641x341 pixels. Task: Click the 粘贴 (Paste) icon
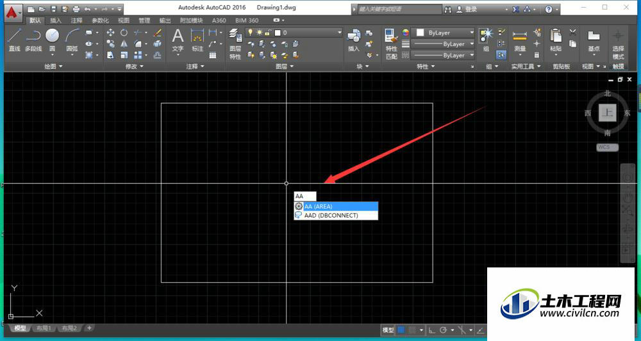[x=556, y=40]
